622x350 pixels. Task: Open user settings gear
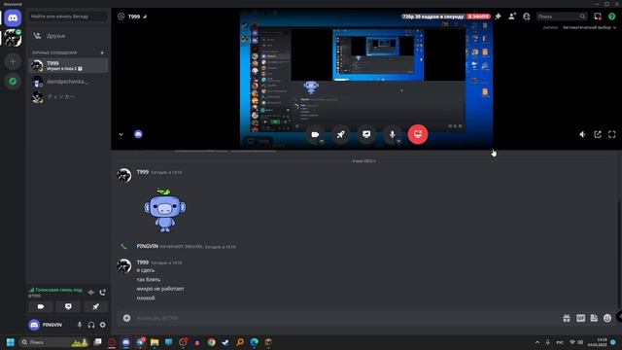103,325
